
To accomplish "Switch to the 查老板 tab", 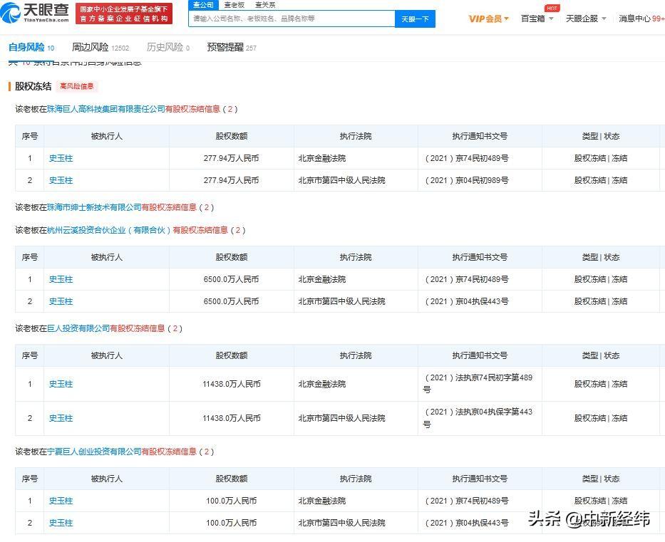I will [x=234, y=5].
